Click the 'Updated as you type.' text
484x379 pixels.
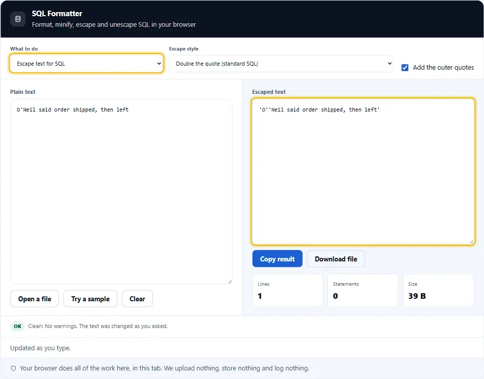[40, 348]
